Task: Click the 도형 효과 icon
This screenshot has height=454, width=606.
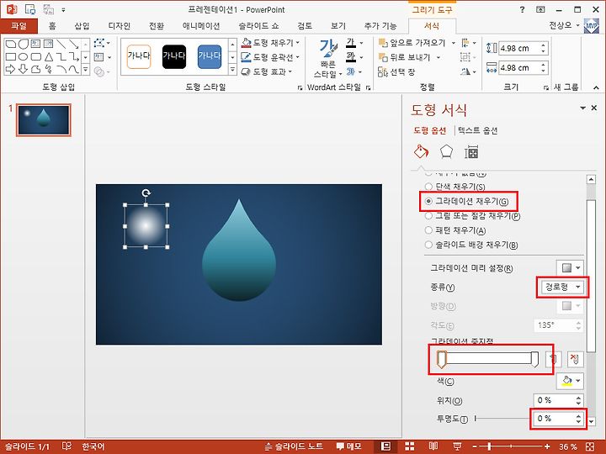Action: click(x=246, y=71)
